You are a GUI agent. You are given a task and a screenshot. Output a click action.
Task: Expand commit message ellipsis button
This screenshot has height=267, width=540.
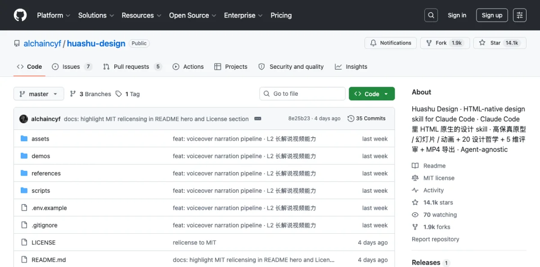(x=258, y=119)
